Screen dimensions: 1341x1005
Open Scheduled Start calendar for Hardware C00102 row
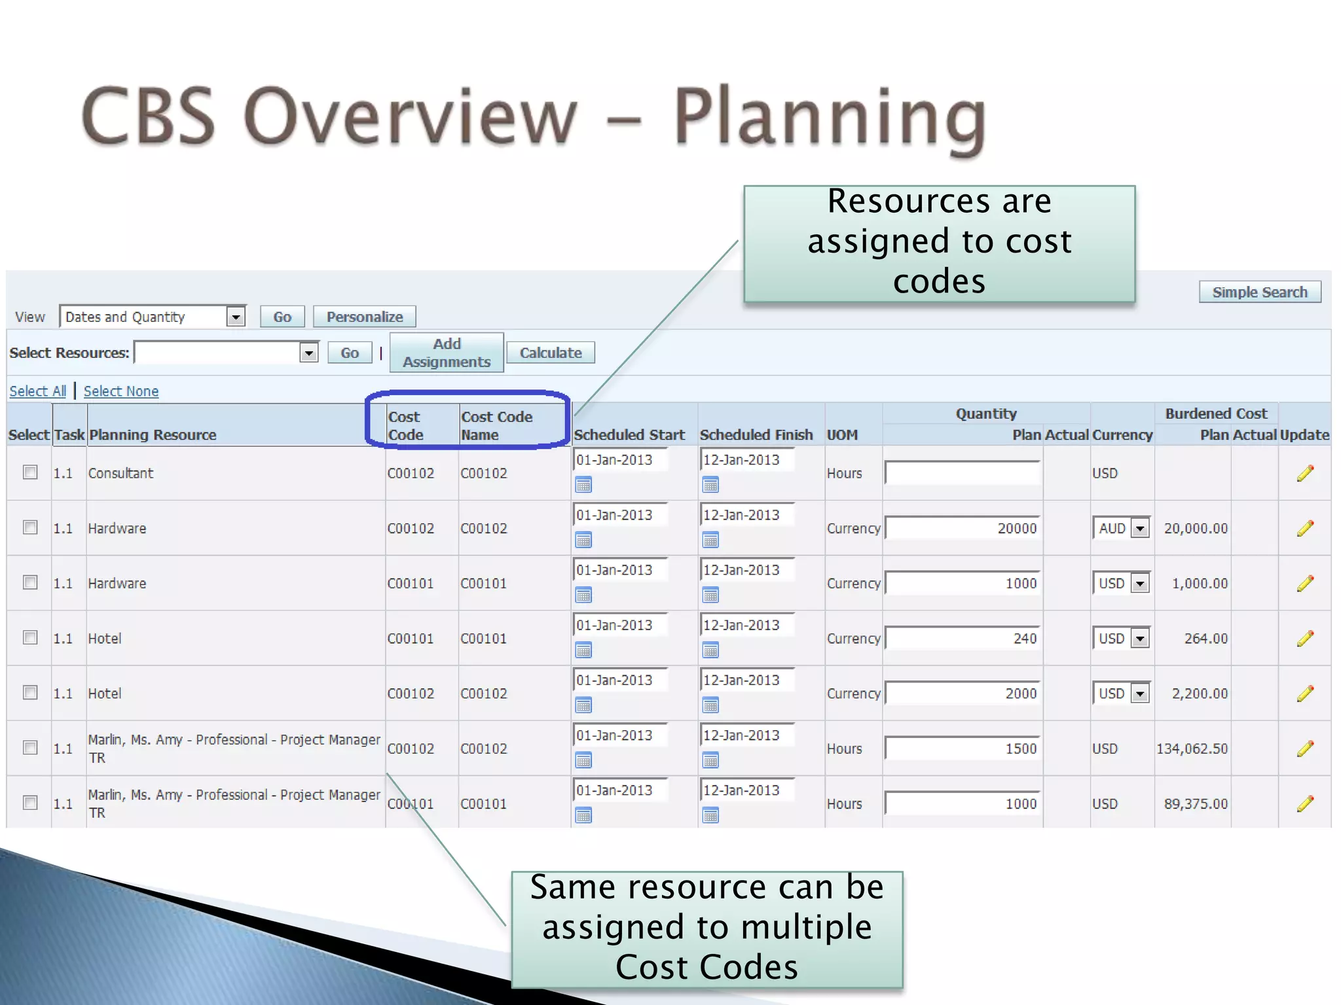(583, 540)
